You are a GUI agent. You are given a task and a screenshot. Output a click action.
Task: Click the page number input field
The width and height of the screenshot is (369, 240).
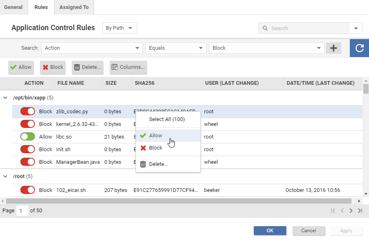click(x=22, y=211)
